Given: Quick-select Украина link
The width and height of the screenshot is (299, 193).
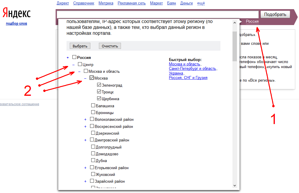Looking at the screenshot, I should click(176, 73).
